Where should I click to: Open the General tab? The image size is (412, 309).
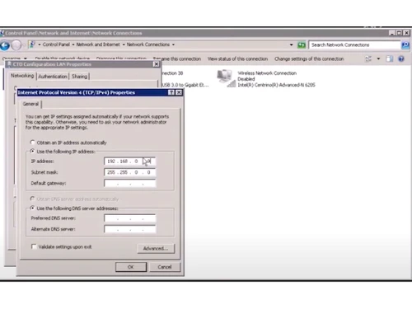click(30, 104)
